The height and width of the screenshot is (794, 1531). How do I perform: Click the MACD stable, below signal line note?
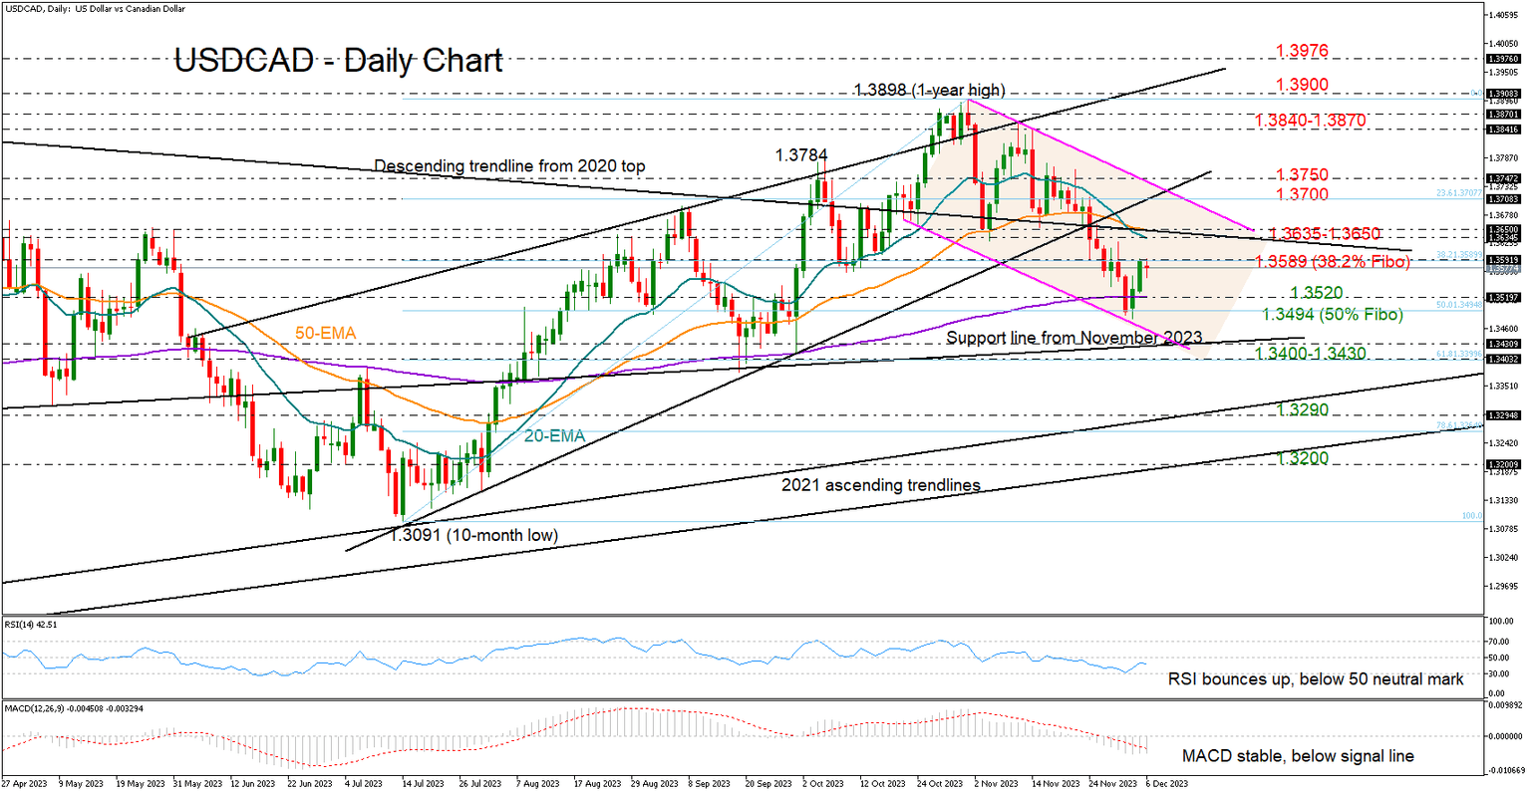pyautogui.click(x=1298, y=756)
